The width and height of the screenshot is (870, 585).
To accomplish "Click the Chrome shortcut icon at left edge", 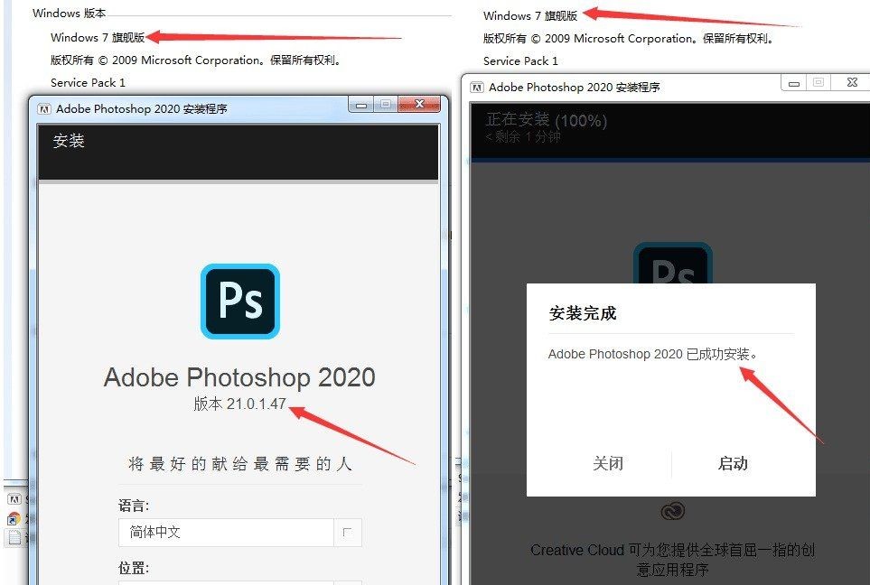I will (14, 519).
